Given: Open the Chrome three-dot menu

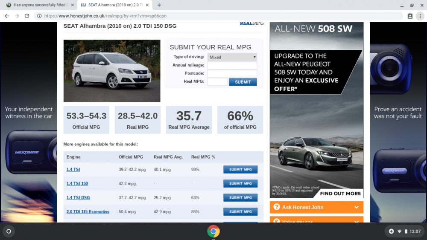Looking at the screenshot, I should point(420,16).
